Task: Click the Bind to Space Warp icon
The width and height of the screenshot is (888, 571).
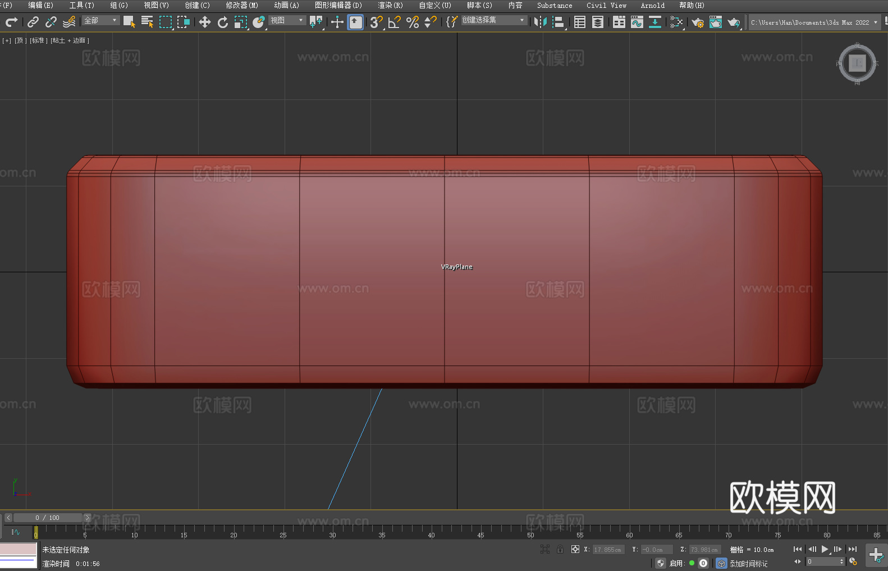Action: point(69,22)
